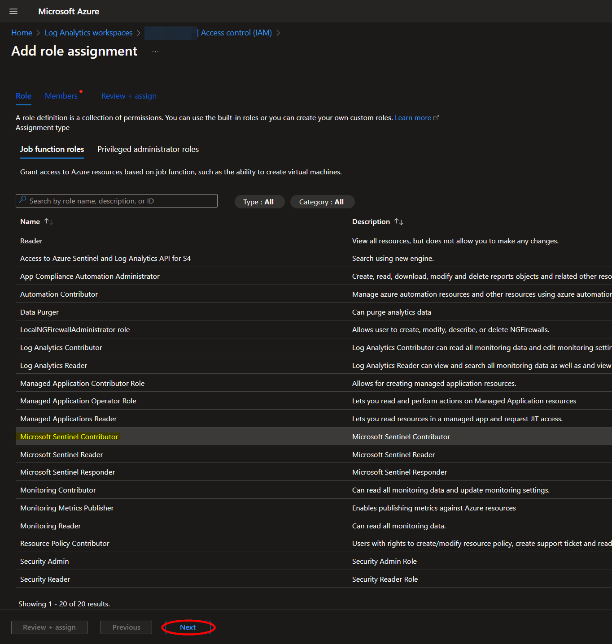Click 'Search using new engine.' description

pos(393,258)
